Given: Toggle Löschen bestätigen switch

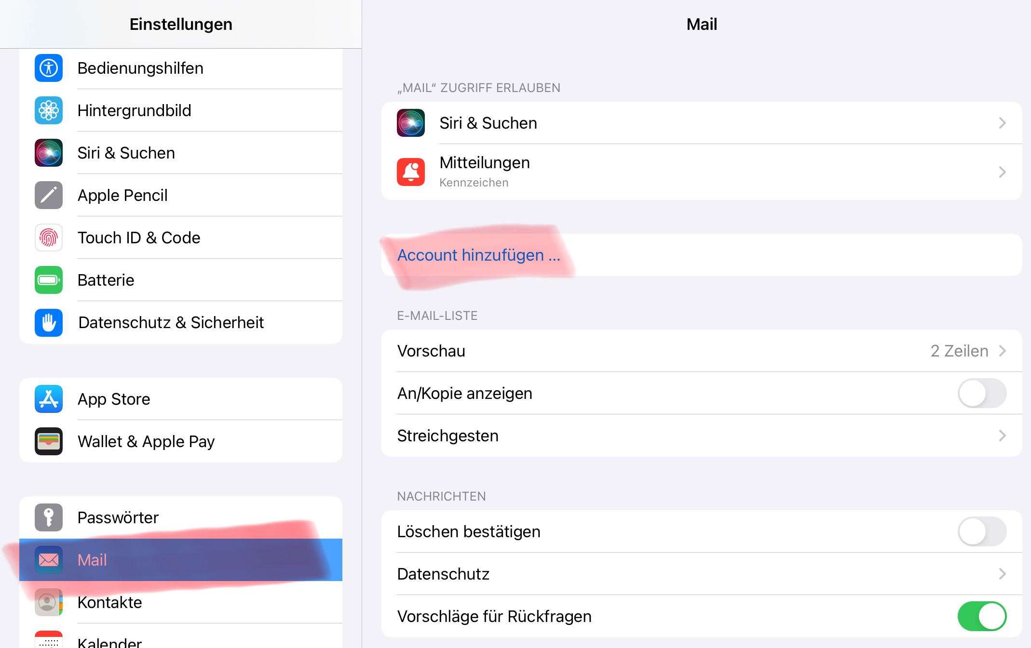Looking at the screenshot, I should [982, 531].
